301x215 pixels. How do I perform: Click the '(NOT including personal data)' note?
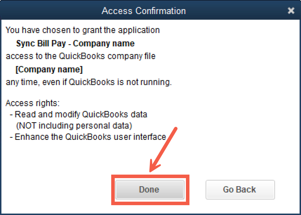74,125
